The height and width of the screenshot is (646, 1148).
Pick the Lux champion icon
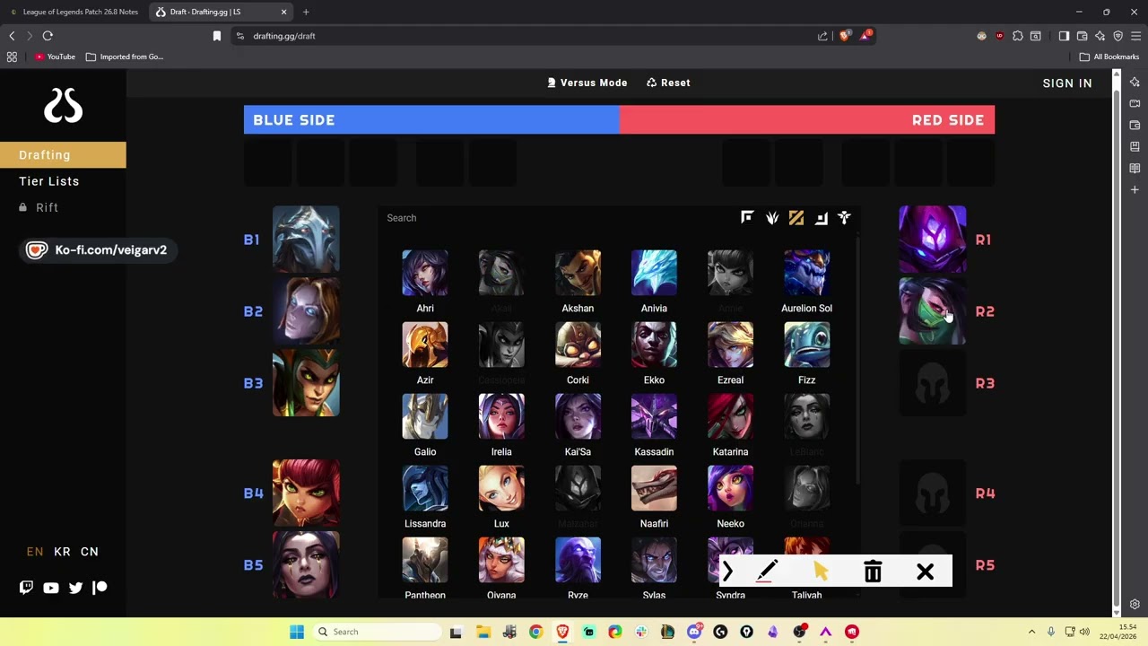point(501,488)
